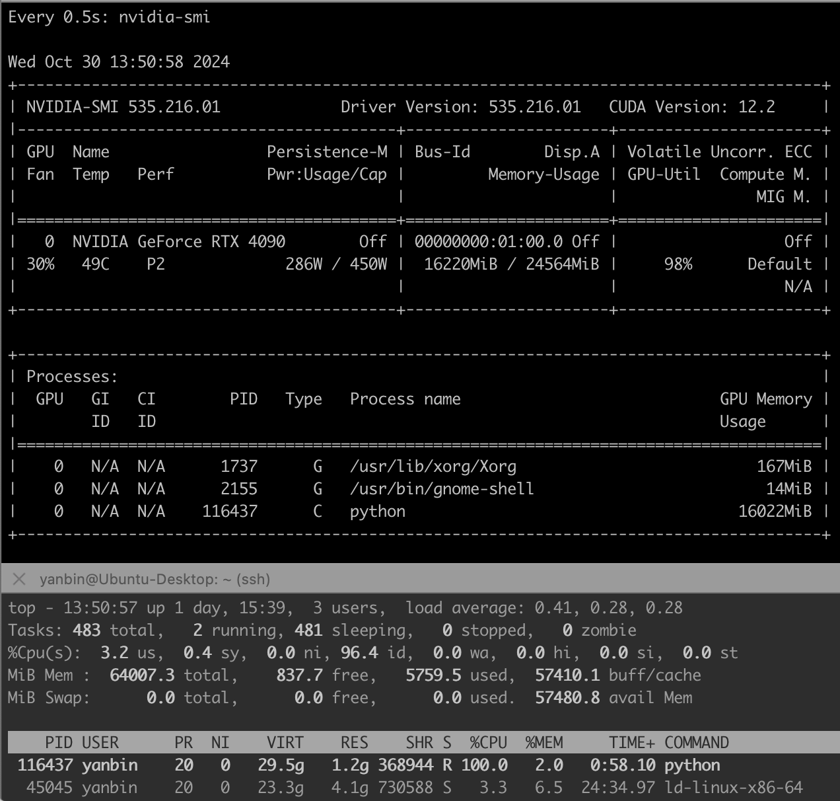This screenshot has width=840, height=801.
Task: Close the yanbin@Ubuntu-Desktop ssh pane
Action: 19,580
